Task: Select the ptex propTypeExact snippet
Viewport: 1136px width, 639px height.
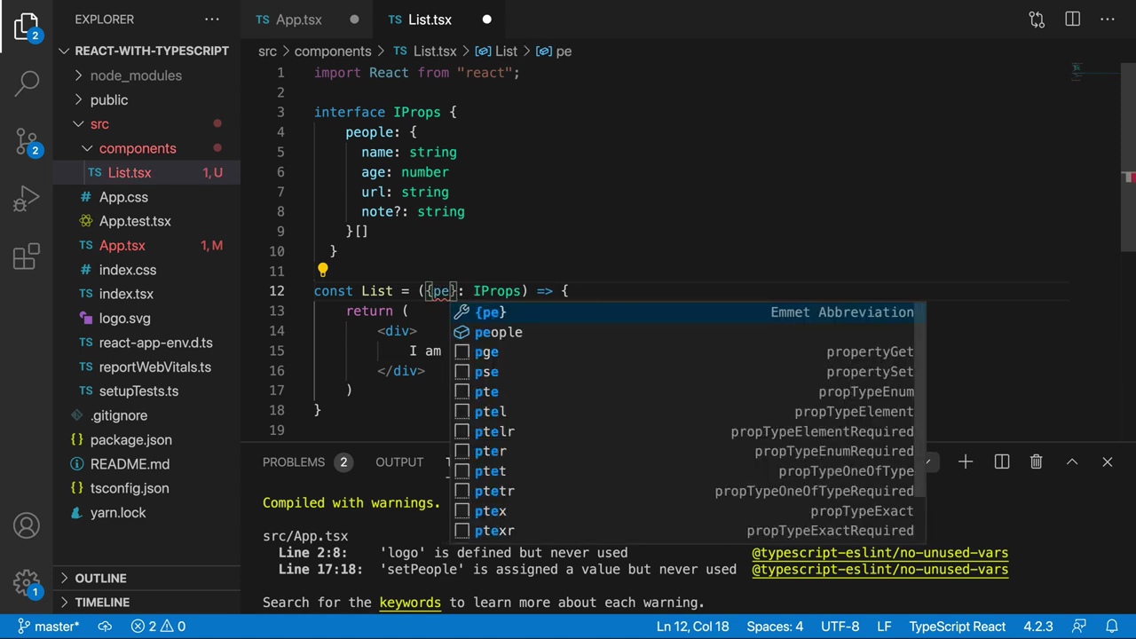Action: [689, 511]
